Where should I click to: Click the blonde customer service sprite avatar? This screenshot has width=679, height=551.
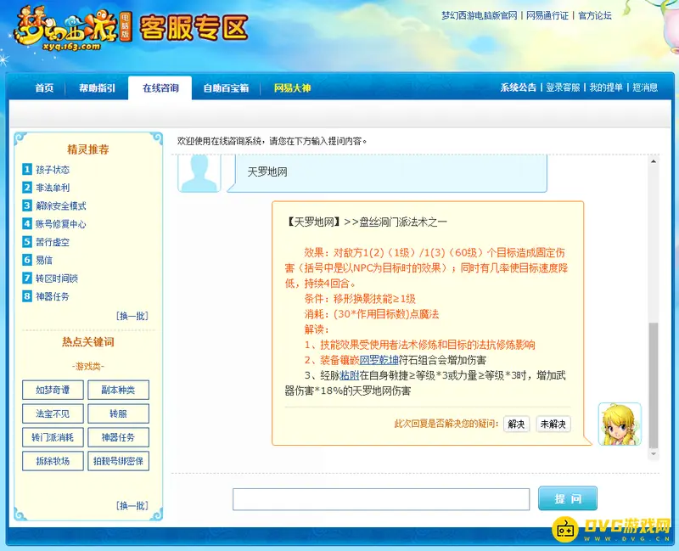coord(620,424)
